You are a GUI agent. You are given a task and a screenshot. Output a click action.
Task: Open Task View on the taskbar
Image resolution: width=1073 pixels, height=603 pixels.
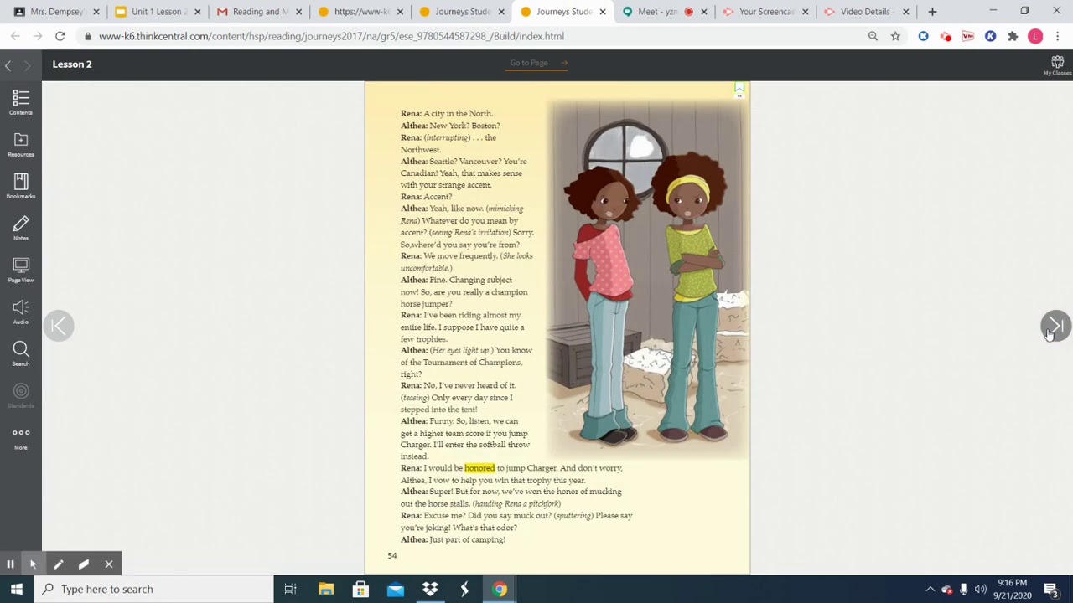(x=290, y=589)
